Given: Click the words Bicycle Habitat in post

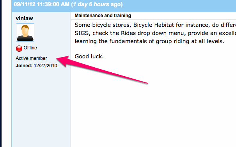Looking at the screenshot, I should (x=154, y=25).
